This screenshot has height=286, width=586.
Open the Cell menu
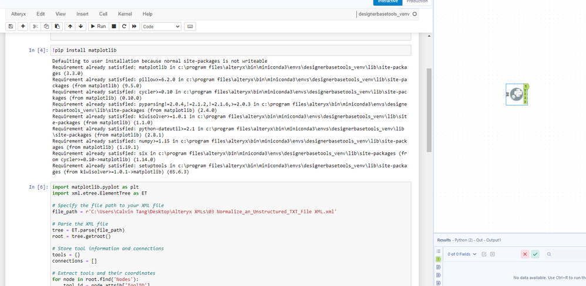click(103, 14)
